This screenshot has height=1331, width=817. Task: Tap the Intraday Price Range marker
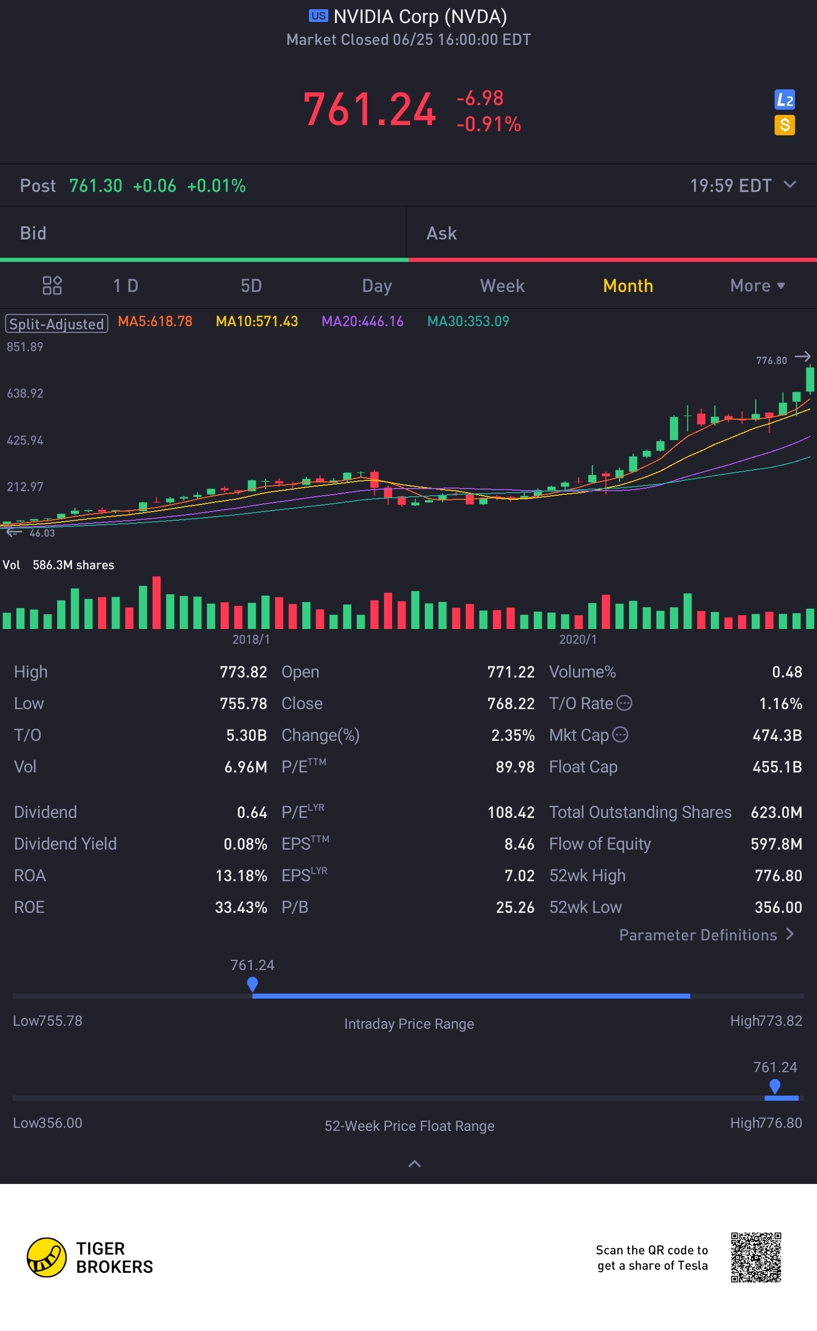(252, 984)
